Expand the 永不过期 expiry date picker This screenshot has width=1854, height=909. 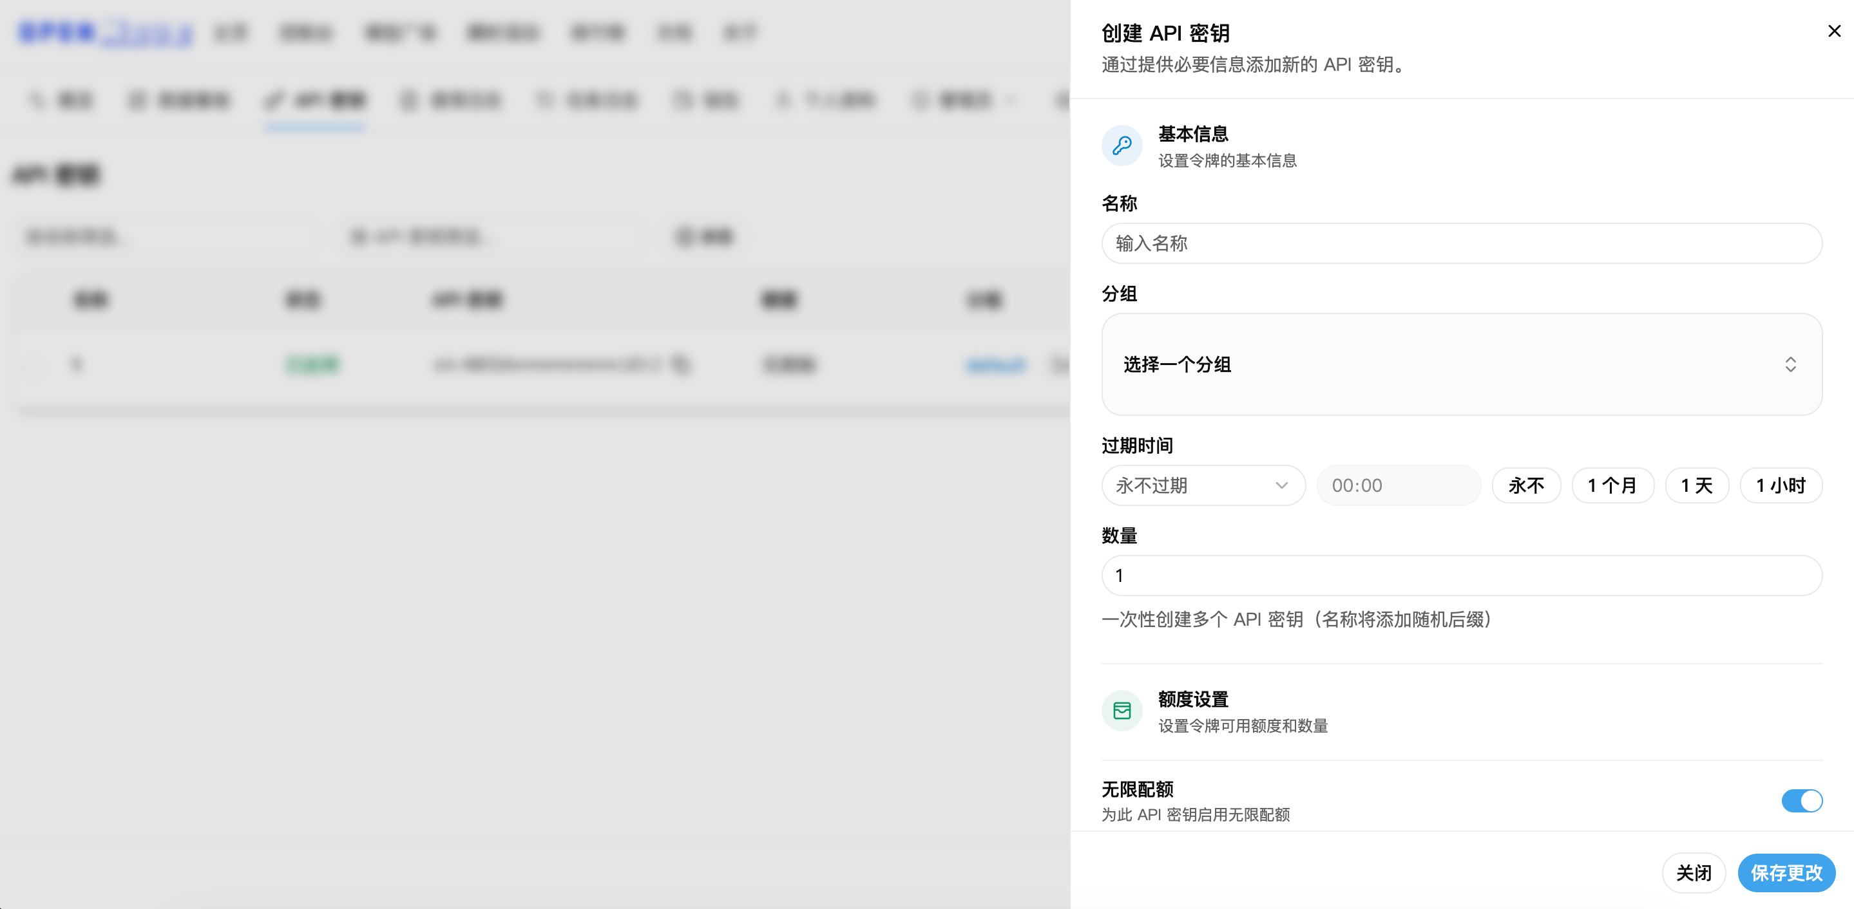(1203, 485)
